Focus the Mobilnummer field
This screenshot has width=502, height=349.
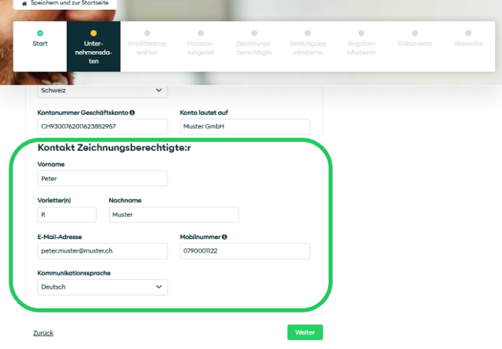point(245,251)
